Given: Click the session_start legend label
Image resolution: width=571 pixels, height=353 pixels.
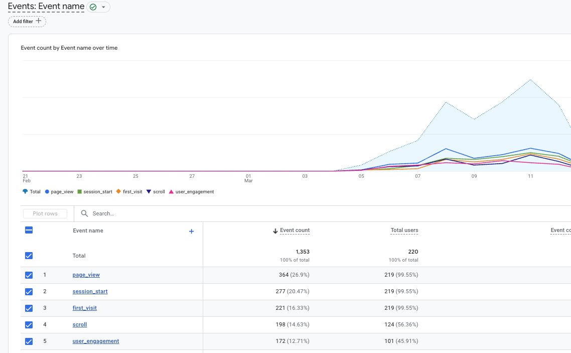Looking at the screenshot, I should (98, 192).
